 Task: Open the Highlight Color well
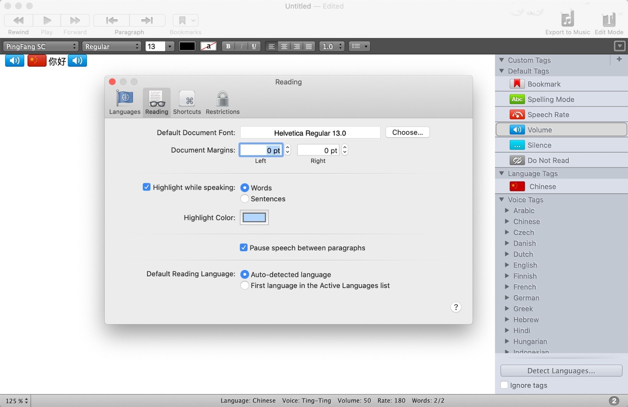pyautogui.click(x=254, y=217)
